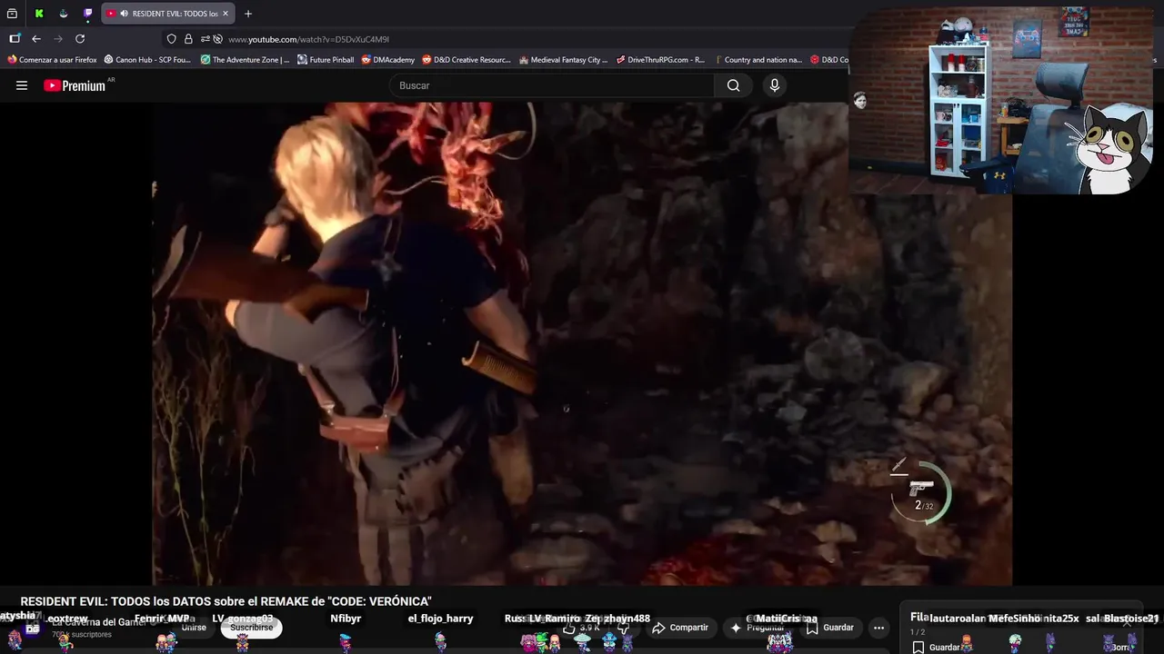This screenshot has height=654, width=1164.
Task: Save video with Guardar button
Action: click(829, 628)
